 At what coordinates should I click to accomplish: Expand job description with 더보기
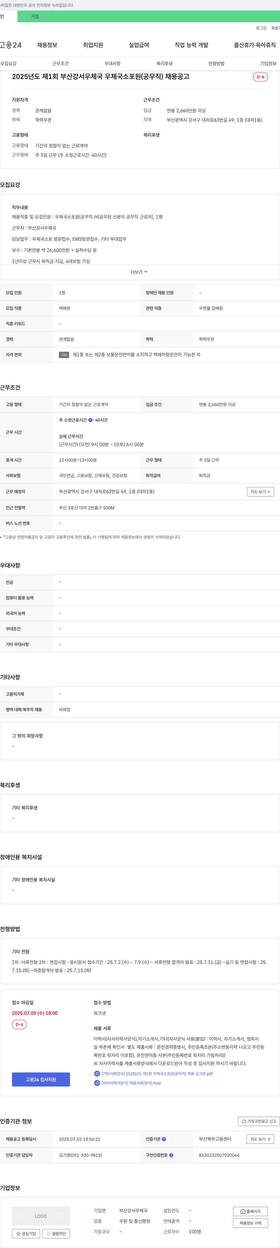tap(139, 272)
